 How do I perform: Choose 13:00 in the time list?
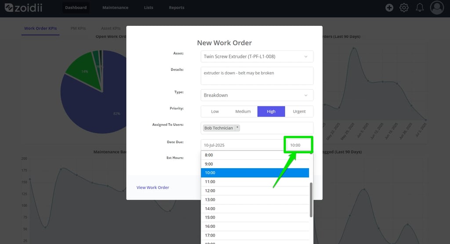tap(255, 200)
